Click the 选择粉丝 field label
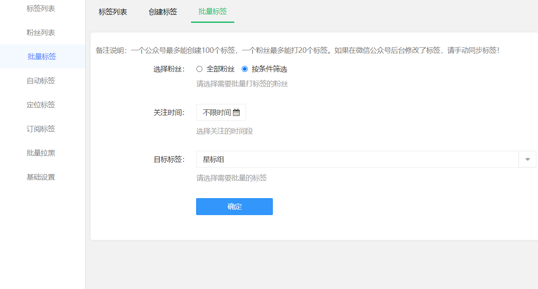The image size is (538, 289). [169, 69]
